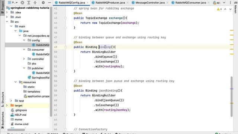Hide the Project panel with minus icon
238x134 pixels.
pos(49,3)
